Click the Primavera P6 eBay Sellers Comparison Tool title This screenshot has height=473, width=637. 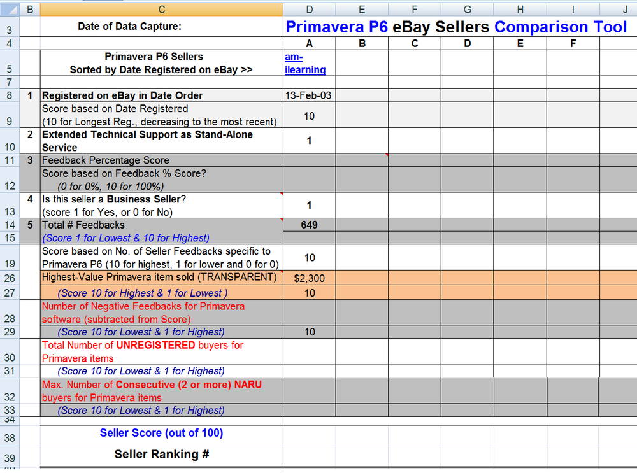(x=456, y=27)
